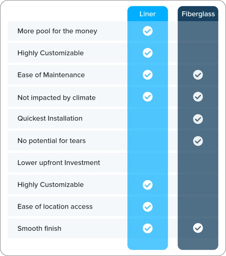This screenshot has height=256, width=226.
Task: Click Fiberglass checkmark for No potential for tears
Action: point(198,141)
